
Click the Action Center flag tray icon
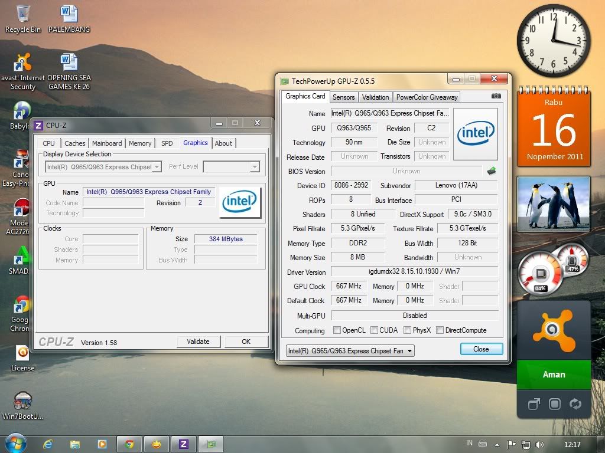tap(511, 445)
